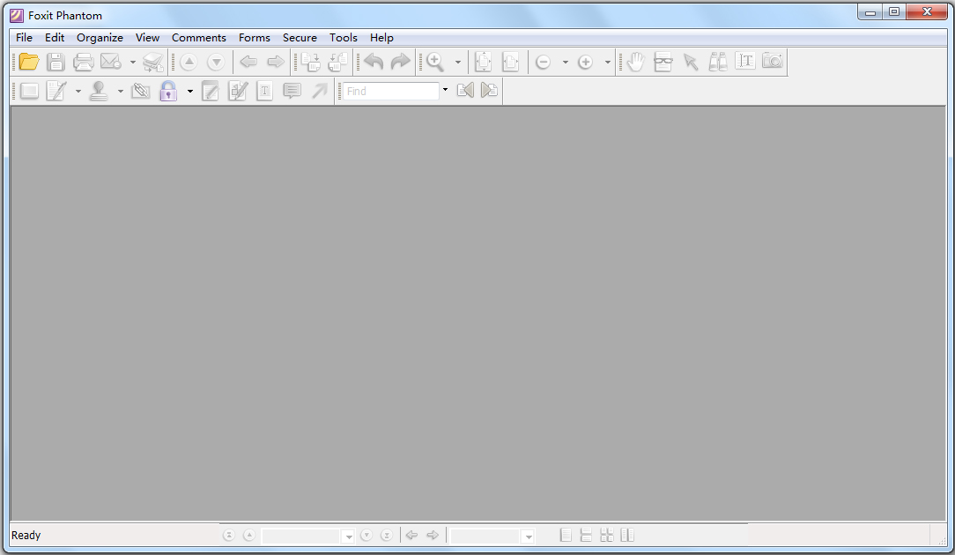Click the page with pencil edit icon

click(x=56, y=91)
